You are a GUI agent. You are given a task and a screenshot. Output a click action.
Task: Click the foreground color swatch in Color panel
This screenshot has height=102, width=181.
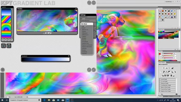(x=160, y=54)
